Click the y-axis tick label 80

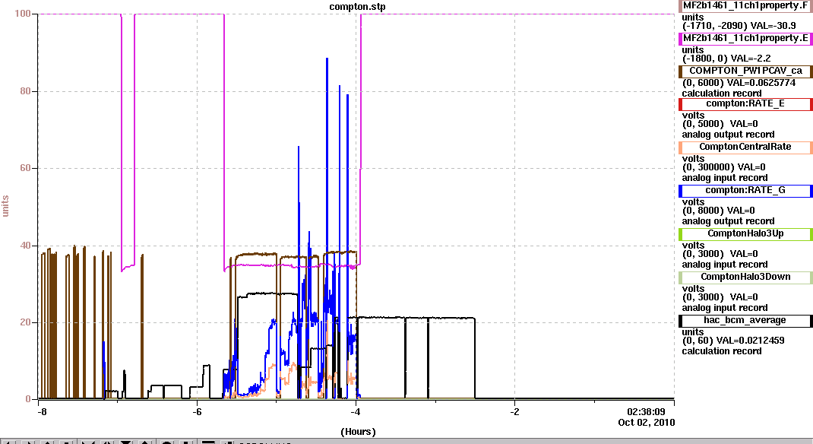[25, 91]
